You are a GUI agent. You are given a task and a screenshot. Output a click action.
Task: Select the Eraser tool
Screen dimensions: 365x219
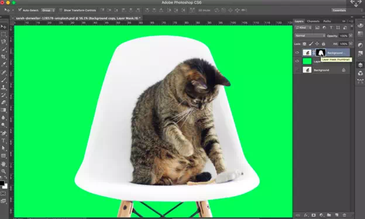4,103
